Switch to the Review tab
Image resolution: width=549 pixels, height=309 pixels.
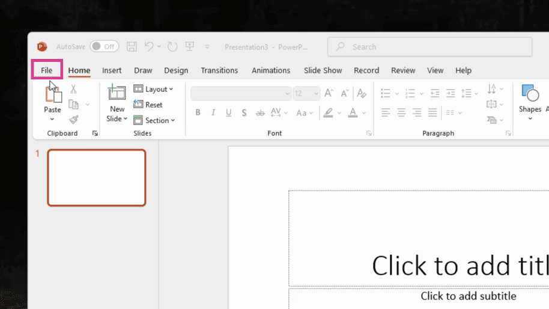pyautogui.click(x=403, y=70)
